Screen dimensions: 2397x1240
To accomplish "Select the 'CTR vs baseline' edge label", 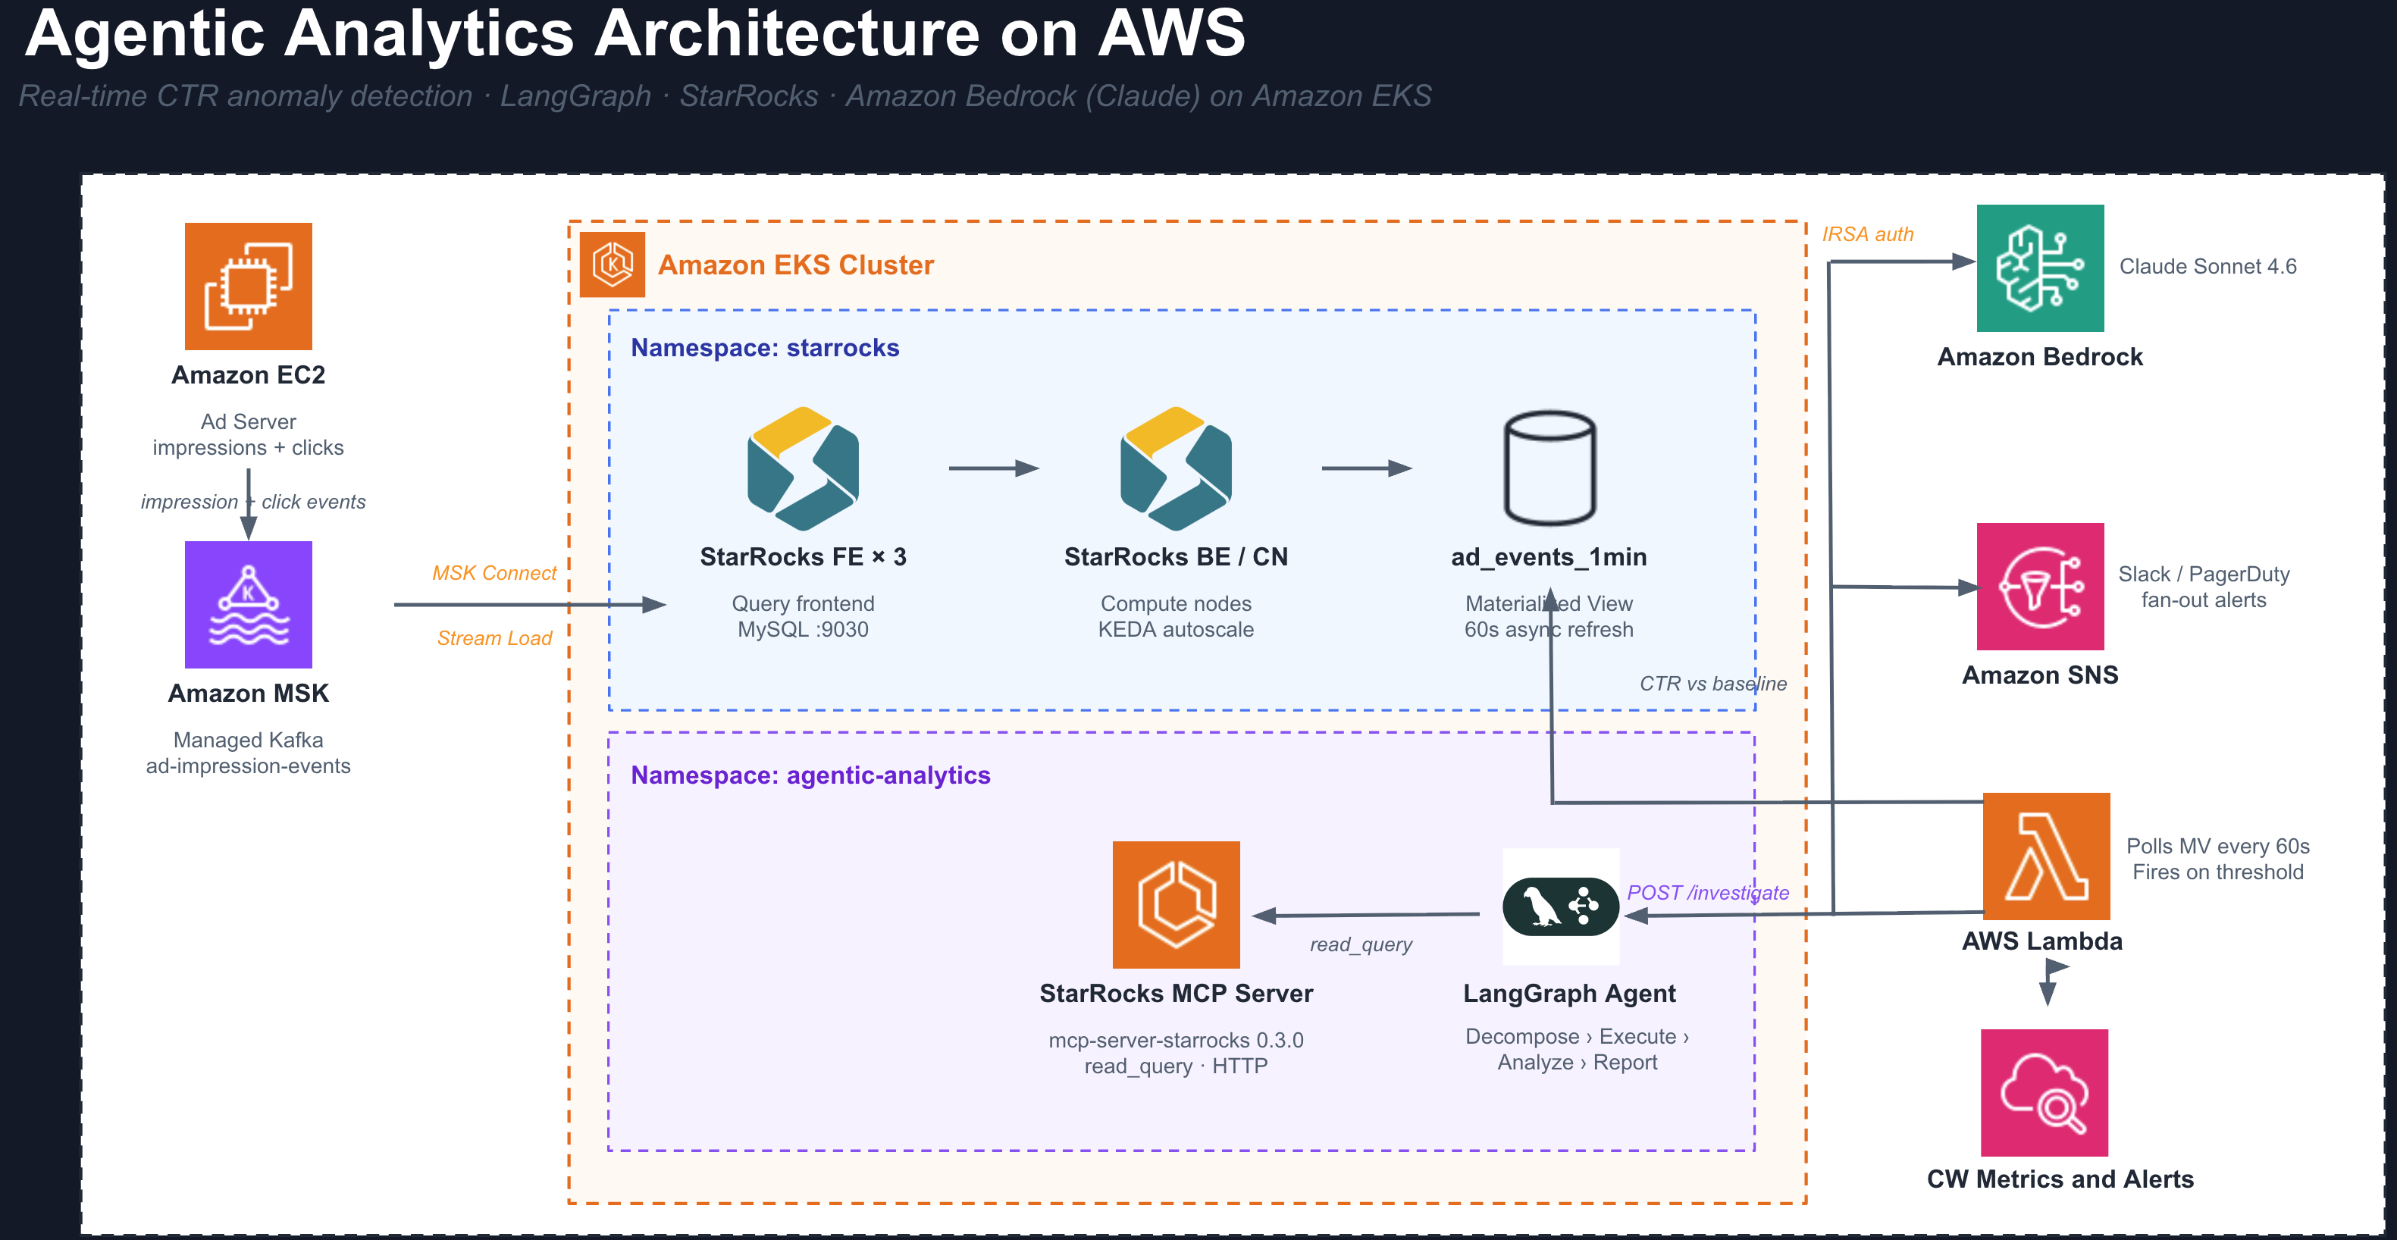I will coord(1713,684).
